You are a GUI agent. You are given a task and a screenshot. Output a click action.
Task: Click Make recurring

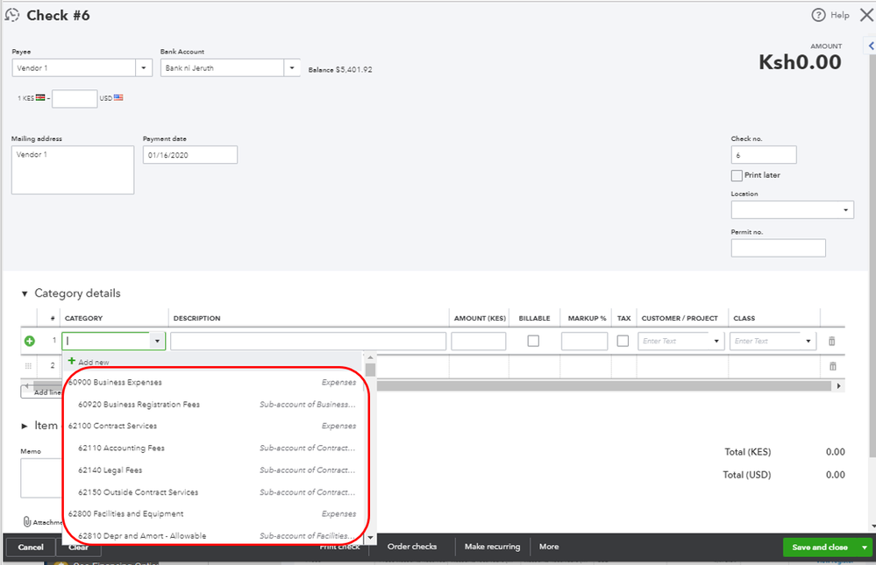click(492, 547)
